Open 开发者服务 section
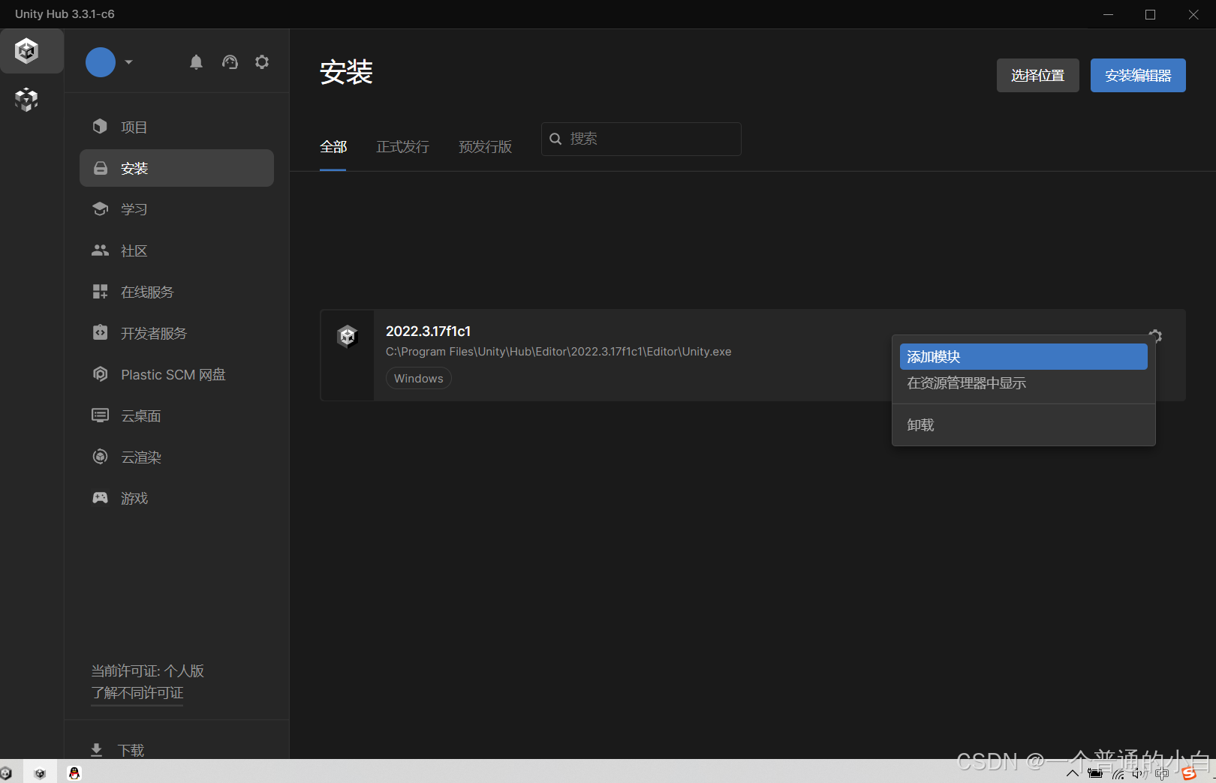 176,333
